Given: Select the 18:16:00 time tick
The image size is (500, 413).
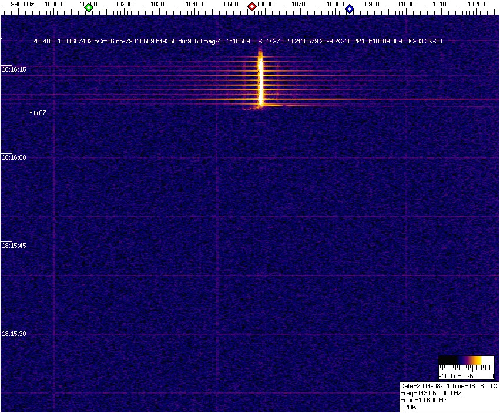Looking at the screenshot, I should point(14,157).
